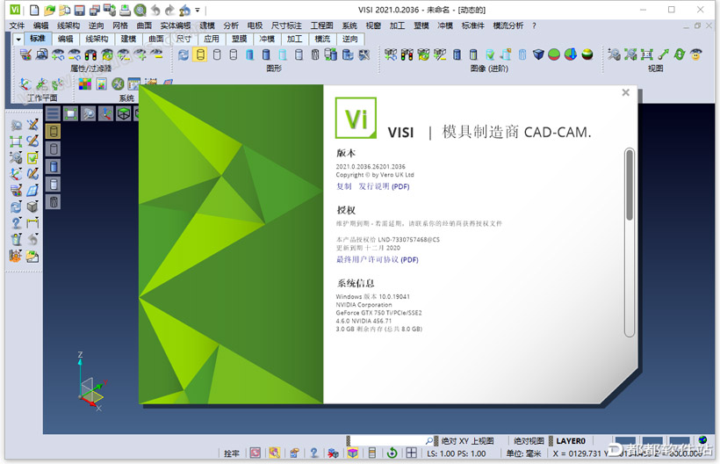Click the green diagonal arrow view icon
Image resolution: width=720 pixels, height=464 pixels.
(664, 54)
